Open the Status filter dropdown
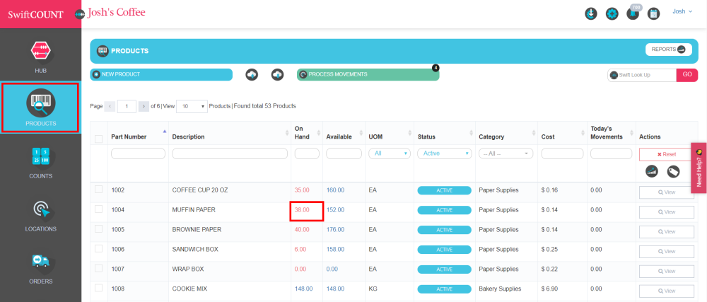This screenshot has width=707, height=302. click(x=445, y=153)
